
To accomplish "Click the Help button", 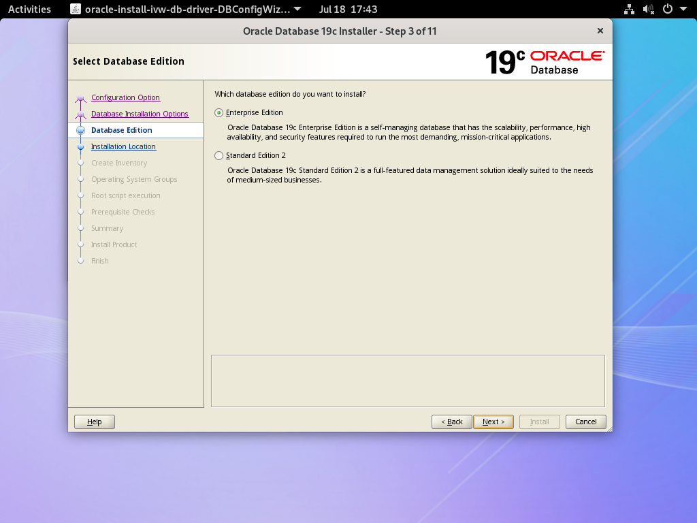I will click(94, 422).
